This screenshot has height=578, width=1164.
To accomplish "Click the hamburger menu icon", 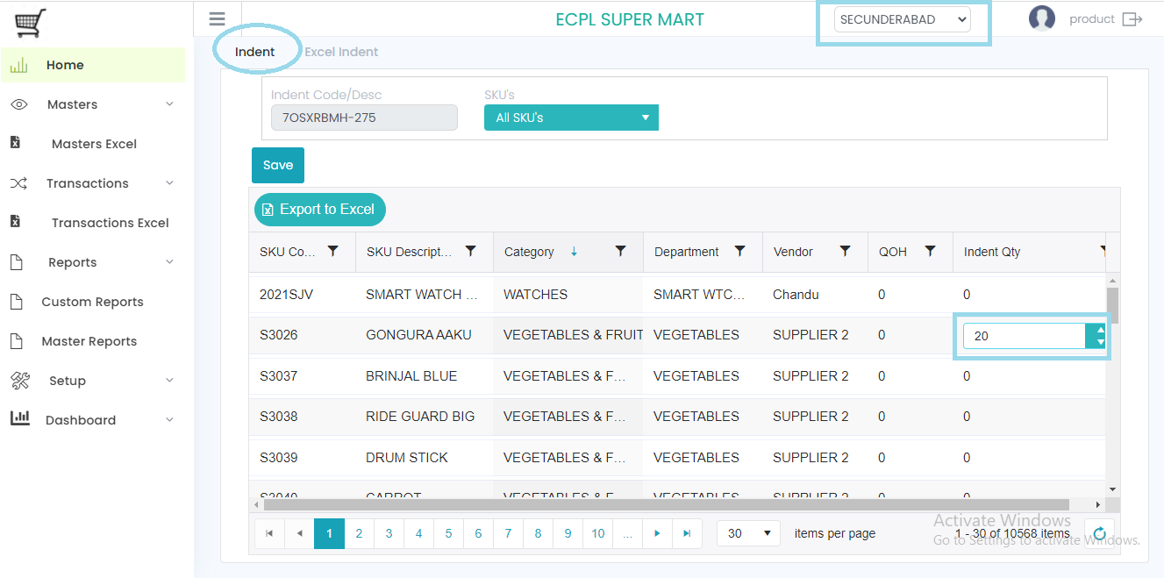I will tap(218, 19).
